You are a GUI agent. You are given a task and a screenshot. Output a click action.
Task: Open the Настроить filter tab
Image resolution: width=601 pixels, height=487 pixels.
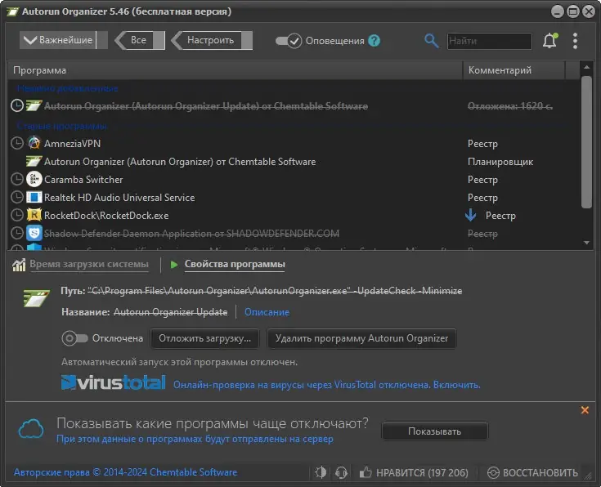pos(212,40)
